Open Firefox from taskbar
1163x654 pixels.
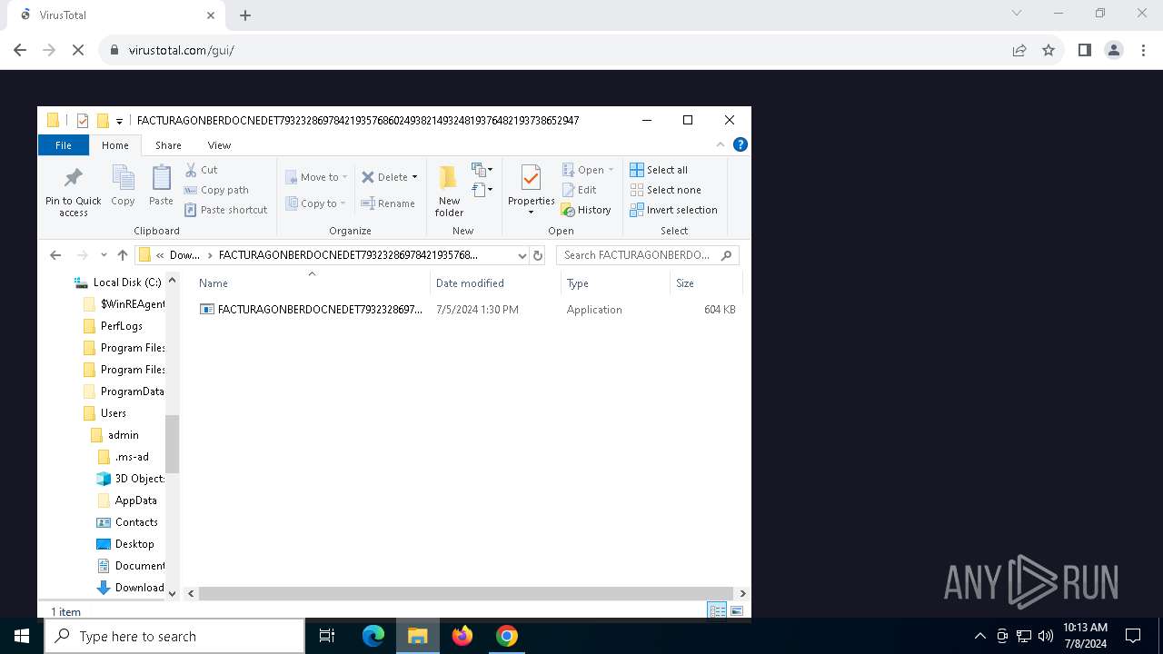(462, 636)
